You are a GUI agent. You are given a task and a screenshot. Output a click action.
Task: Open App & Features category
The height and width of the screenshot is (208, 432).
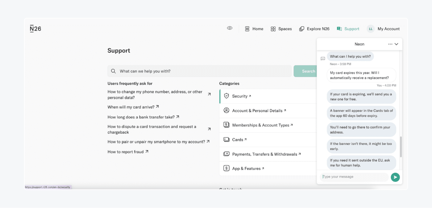268,169
